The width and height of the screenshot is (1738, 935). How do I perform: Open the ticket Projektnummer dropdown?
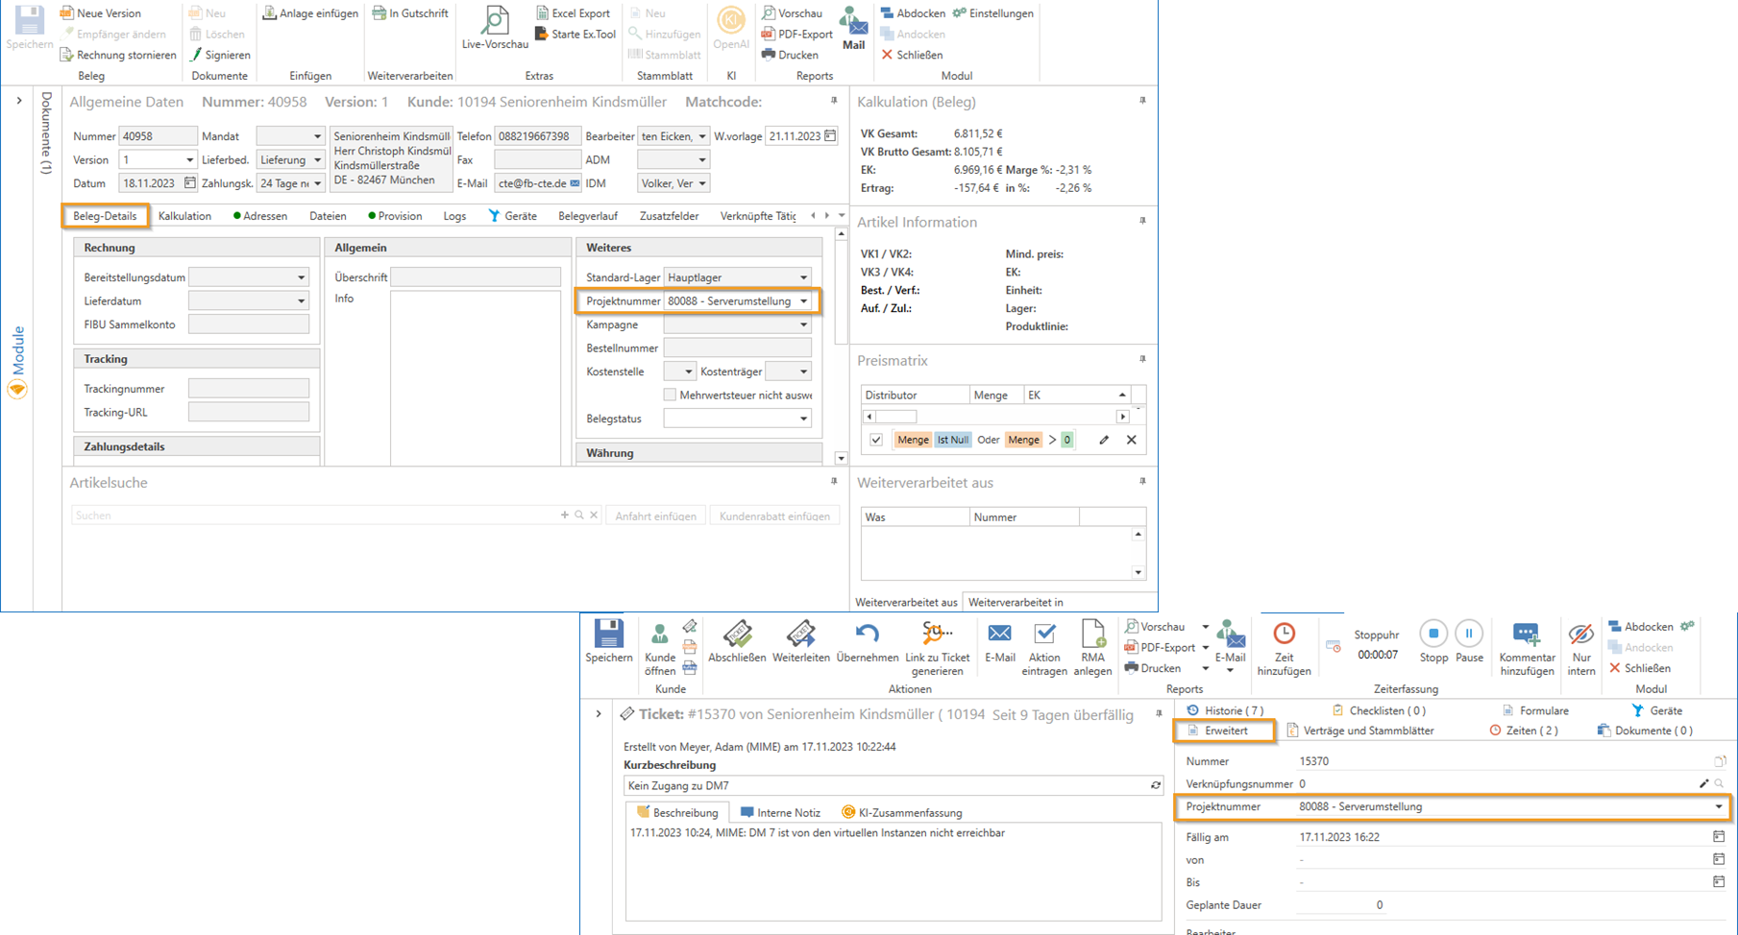(x=1718, y=807)
